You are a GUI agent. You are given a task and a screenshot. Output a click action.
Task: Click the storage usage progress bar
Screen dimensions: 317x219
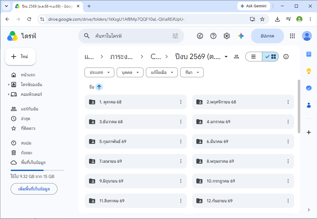pos(37,170)
